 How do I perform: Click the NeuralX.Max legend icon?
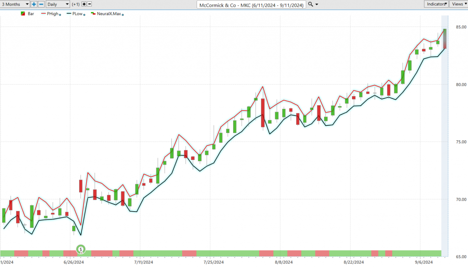(93, 13)
